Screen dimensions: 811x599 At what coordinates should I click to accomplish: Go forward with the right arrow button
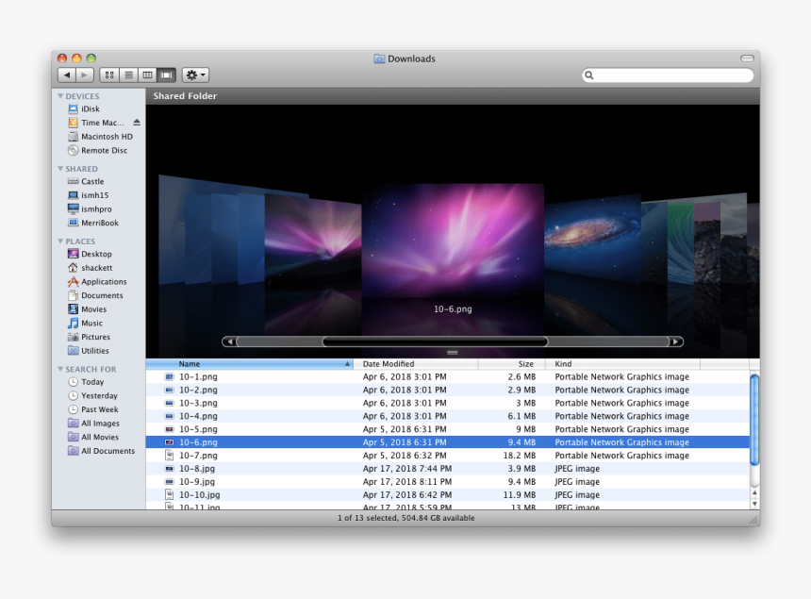point(85,75)
